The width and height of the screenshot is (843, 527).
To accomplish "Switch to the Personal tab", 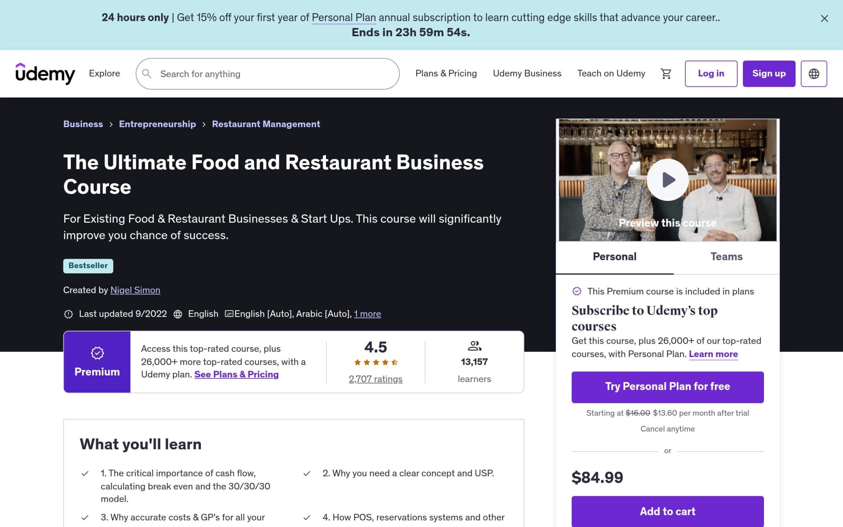I will pos(615,257).
